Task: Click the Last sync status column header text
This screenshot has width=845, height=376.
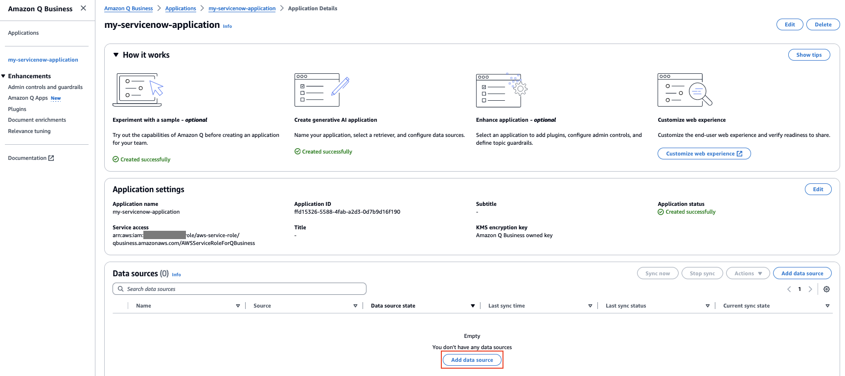Action: (626, 306)
